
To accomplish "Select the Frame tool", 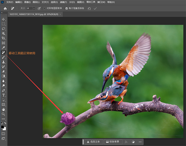I will tap(3, 43).
